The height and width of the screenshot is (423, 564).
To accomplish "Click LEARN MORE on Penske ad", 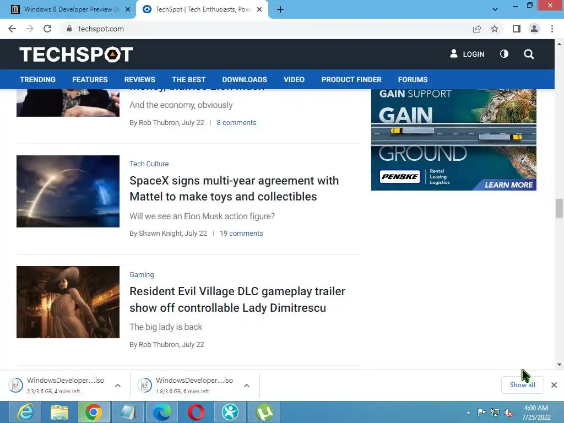I will pyautogui.click(x=508, y=185).
